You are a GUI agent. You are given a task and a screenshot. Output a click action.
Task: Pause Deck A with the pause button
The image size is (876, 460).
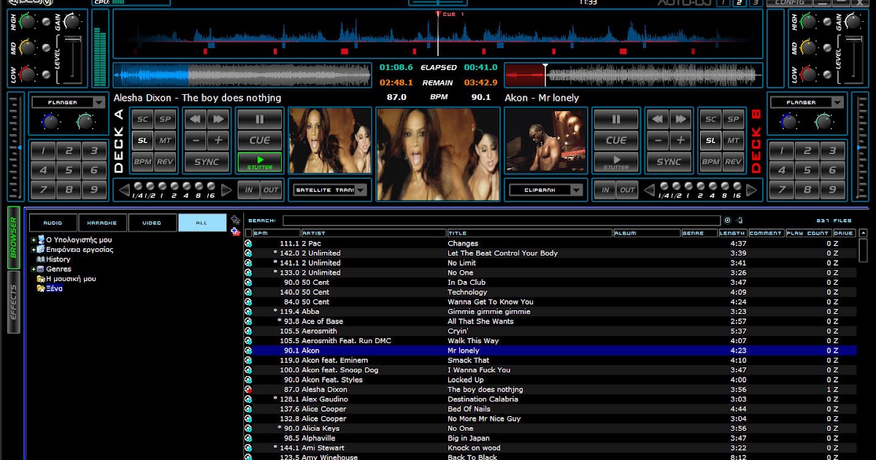260,119
